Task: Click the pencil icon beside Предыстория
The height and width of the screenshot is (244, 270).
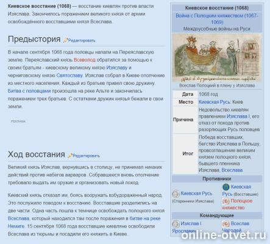Action: pyautogui.click(x=65, y=40)
